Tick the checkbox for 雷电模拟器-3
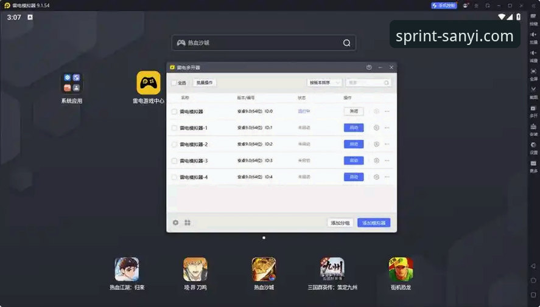The width and height of the screenshot is (540, 307). click(x=174, y=161)
